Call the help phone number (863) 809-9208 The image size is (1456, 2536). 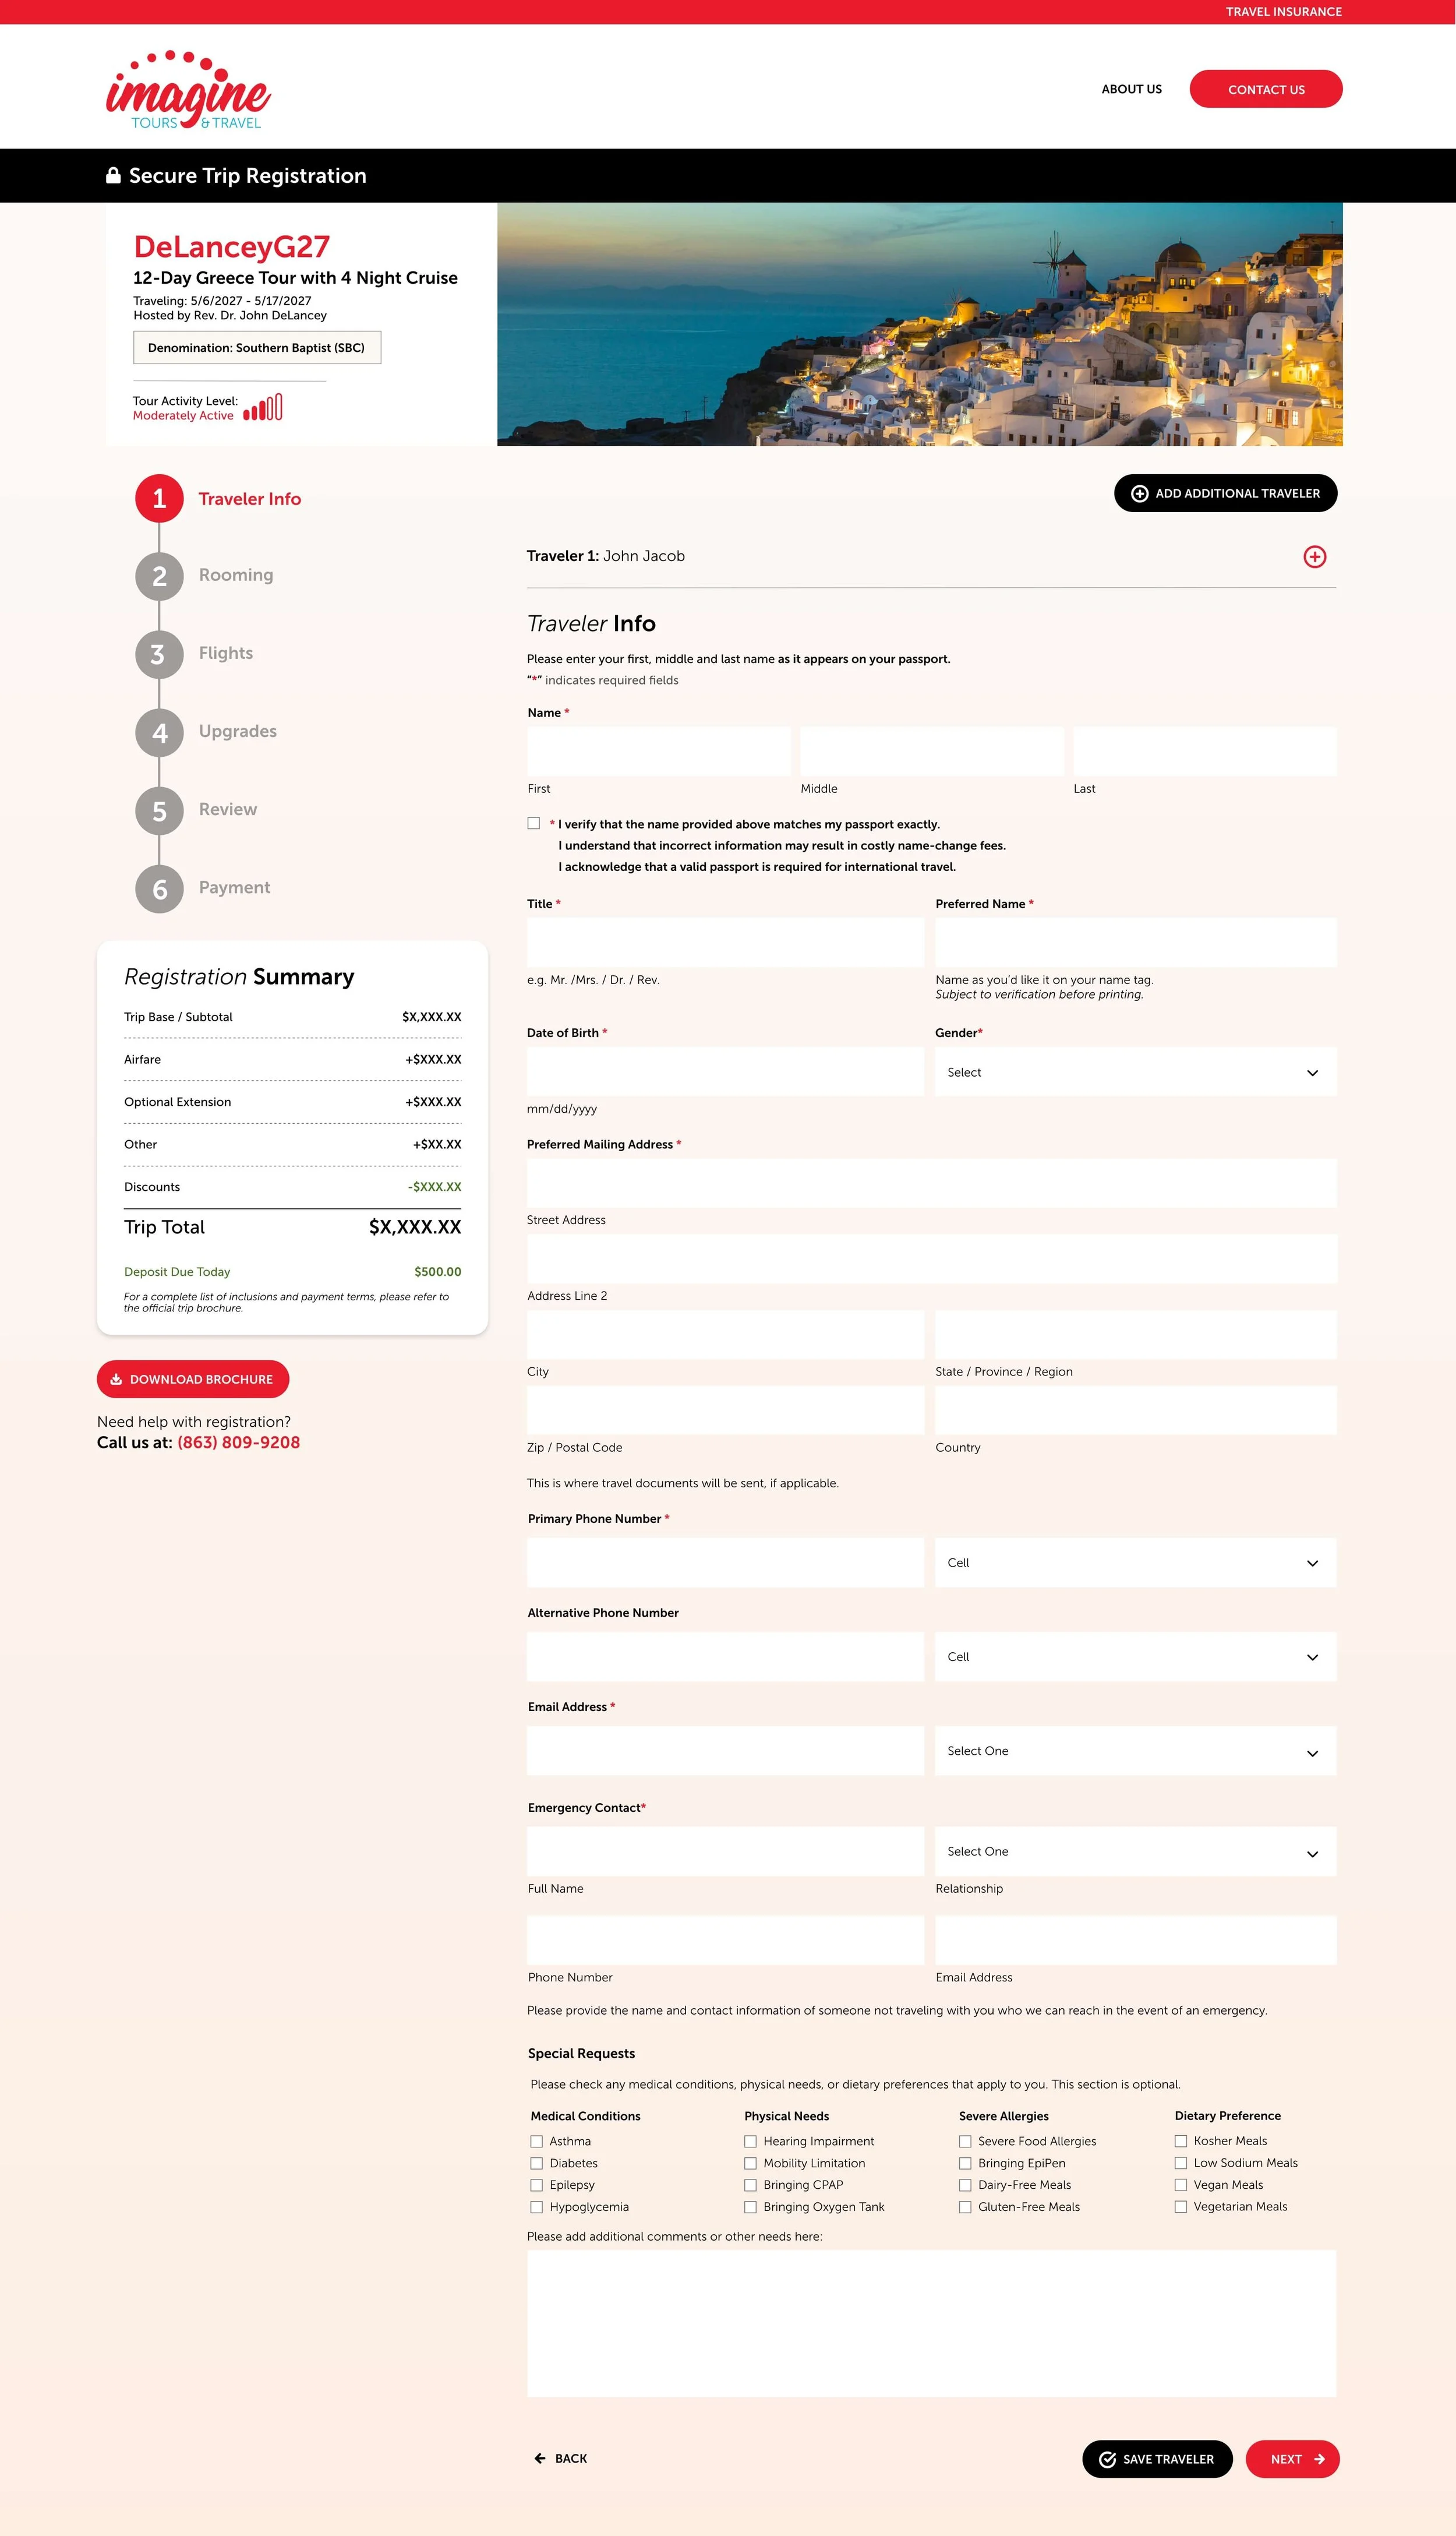238,1442
